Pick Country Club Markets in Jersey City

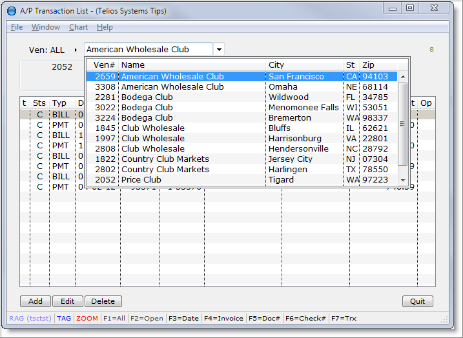point(194,159)
